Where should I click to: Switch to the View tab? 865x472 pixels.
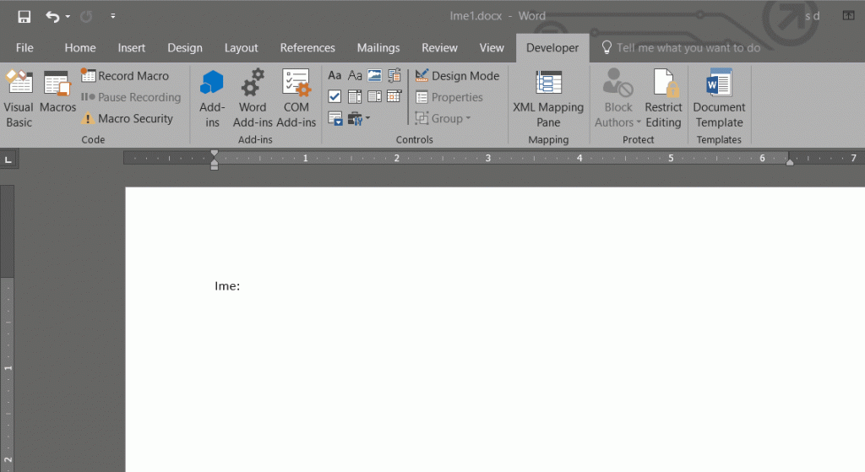491,48
